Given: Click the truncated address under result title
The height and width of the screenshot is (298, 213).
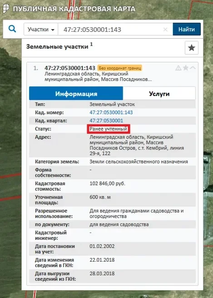Looking at the screenshot, I should click(98, 76).
